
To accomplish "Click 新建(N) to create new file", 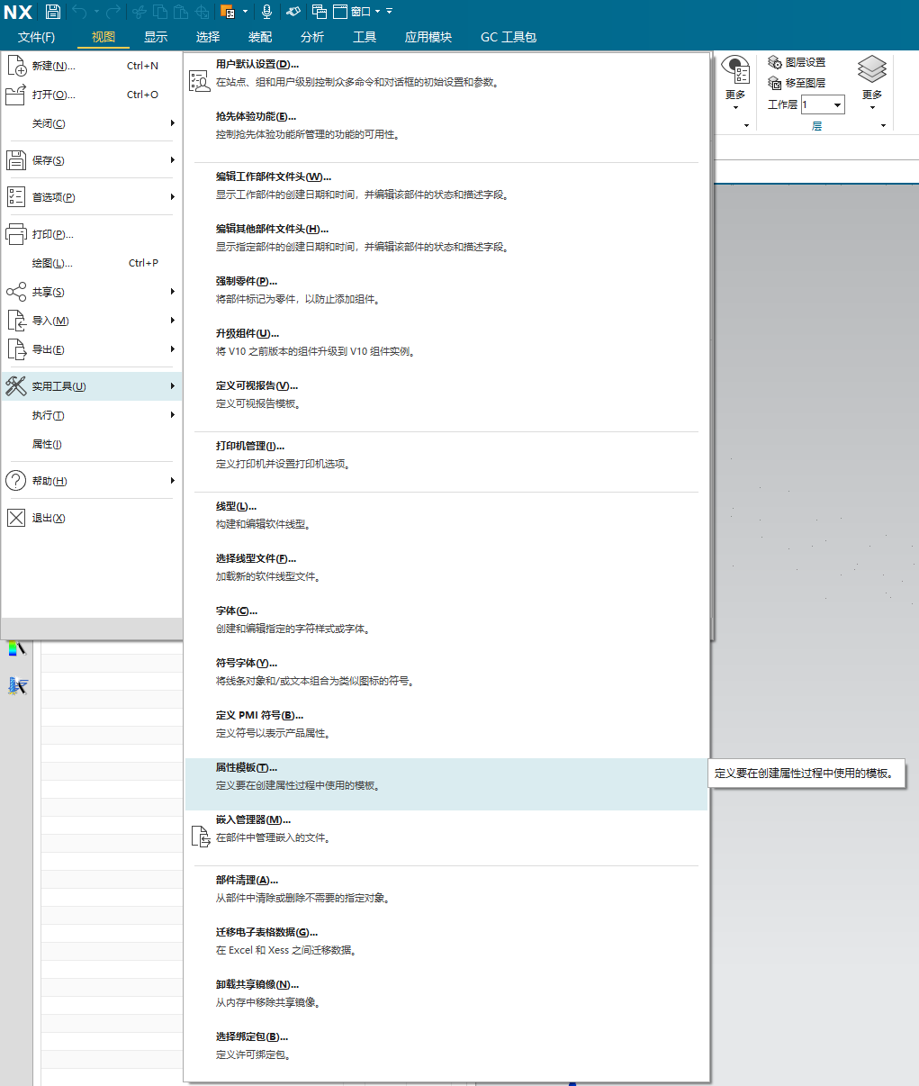I will [53, 66].
